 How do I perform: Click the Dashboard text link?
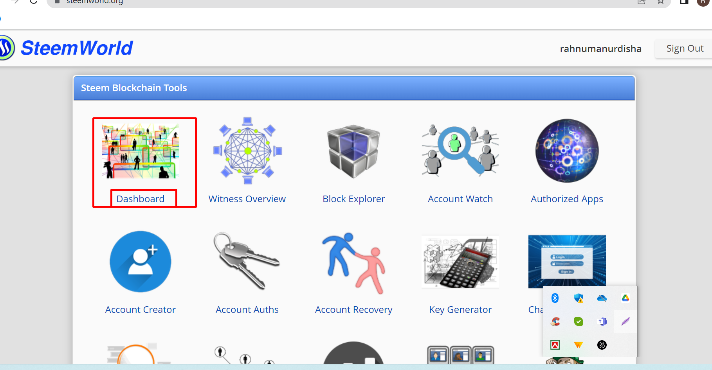click(141, 199)
